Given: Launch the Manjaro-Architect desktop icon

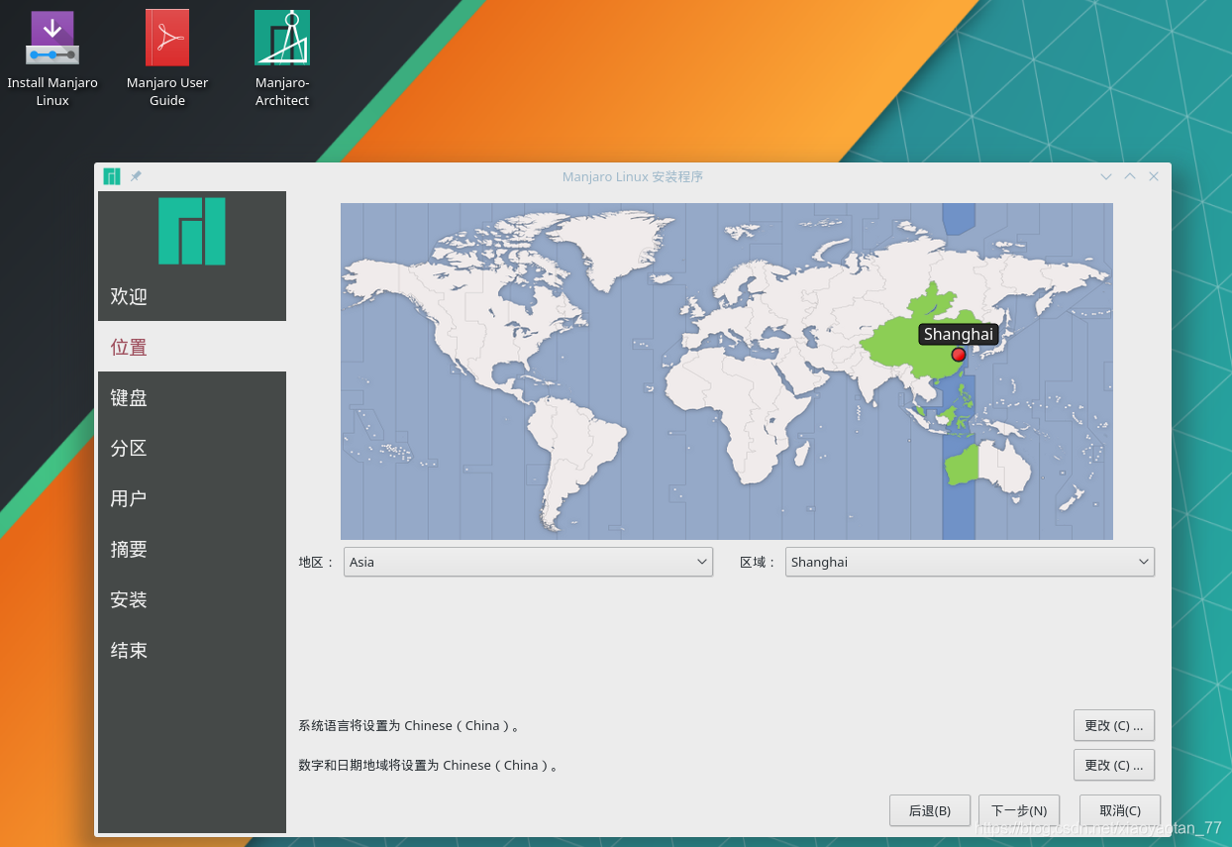Looking at the screenshot, I should (x=282, y=58).
